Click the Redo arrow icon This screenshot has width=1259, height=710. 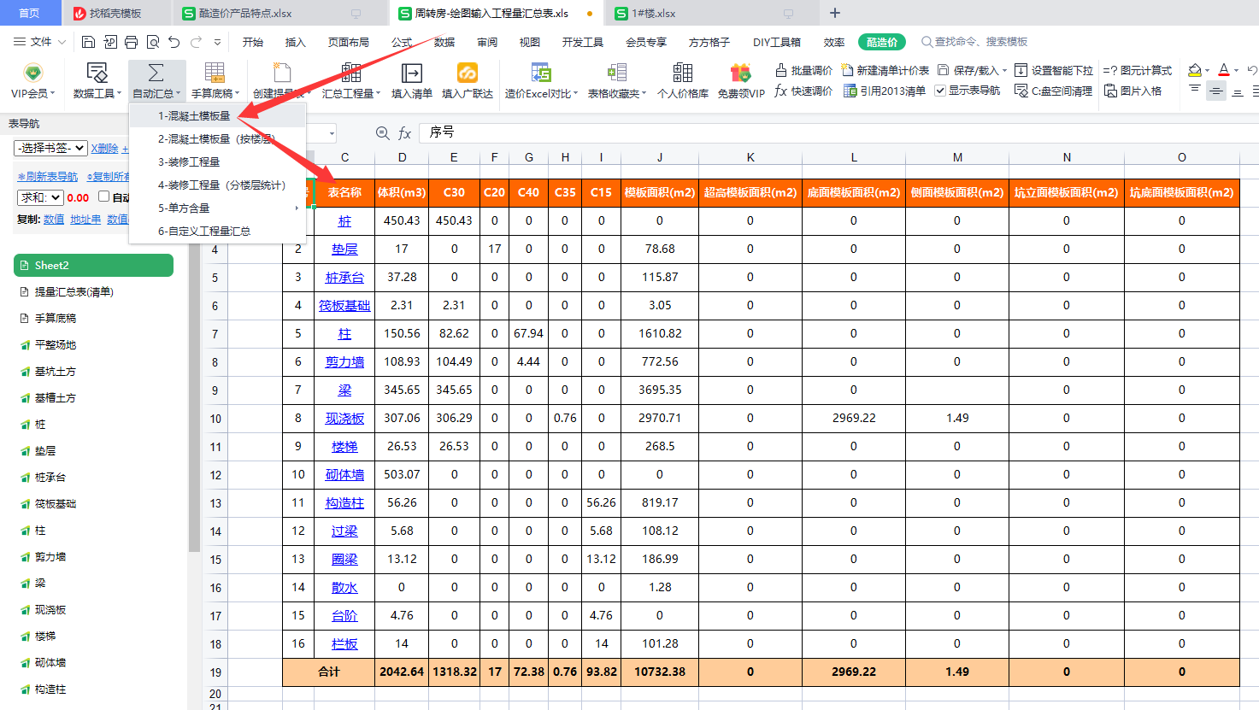[196, 42]
